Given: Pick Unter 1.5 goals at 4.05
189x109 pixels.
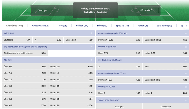Looking at the screenshot, I should tap(71, 73).
